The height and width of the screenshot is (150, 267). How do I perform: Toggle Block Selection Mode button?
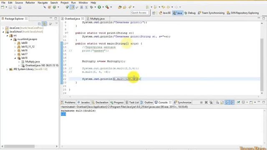tap(82, 7)
